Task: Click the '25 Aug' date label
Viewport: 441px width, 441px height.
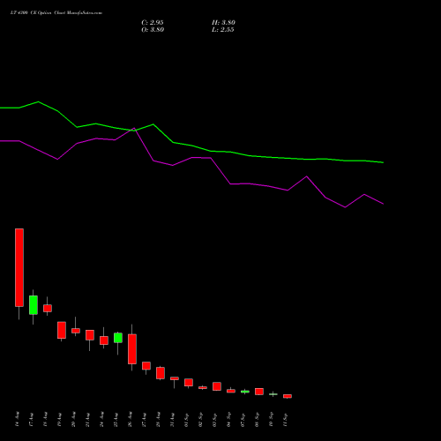Action: tap(116, 419)
